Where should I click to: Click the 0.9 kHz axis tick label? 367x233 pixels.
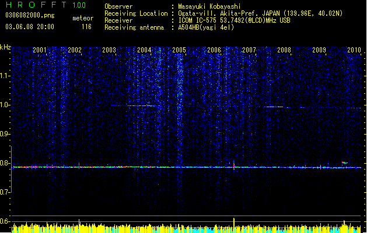click(x=5, y=134)
